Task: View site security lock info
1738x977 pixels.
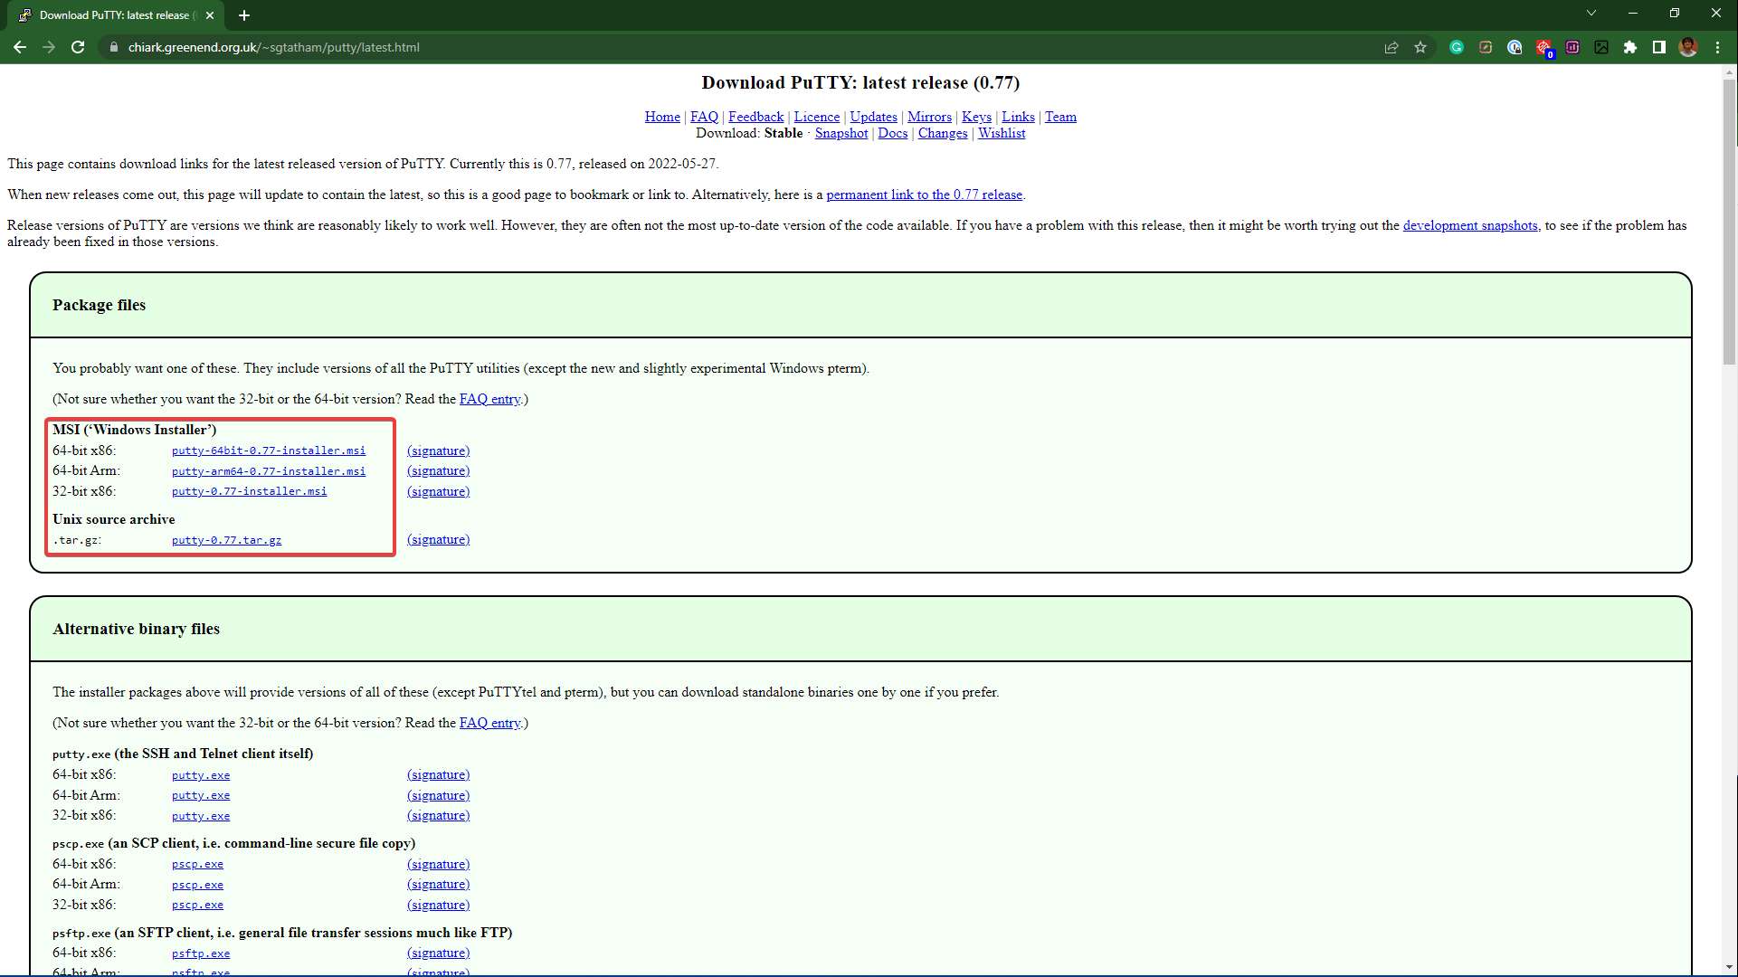Action: pos(113,47)
